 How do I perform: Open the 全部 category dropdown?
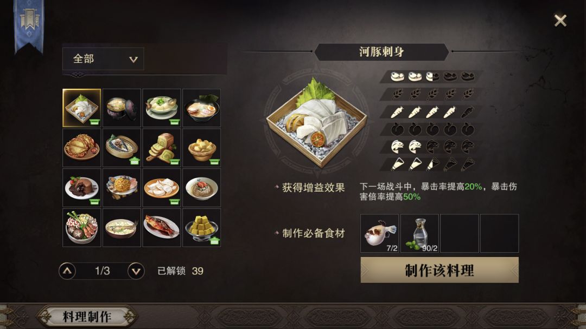[x=103, y=59]
